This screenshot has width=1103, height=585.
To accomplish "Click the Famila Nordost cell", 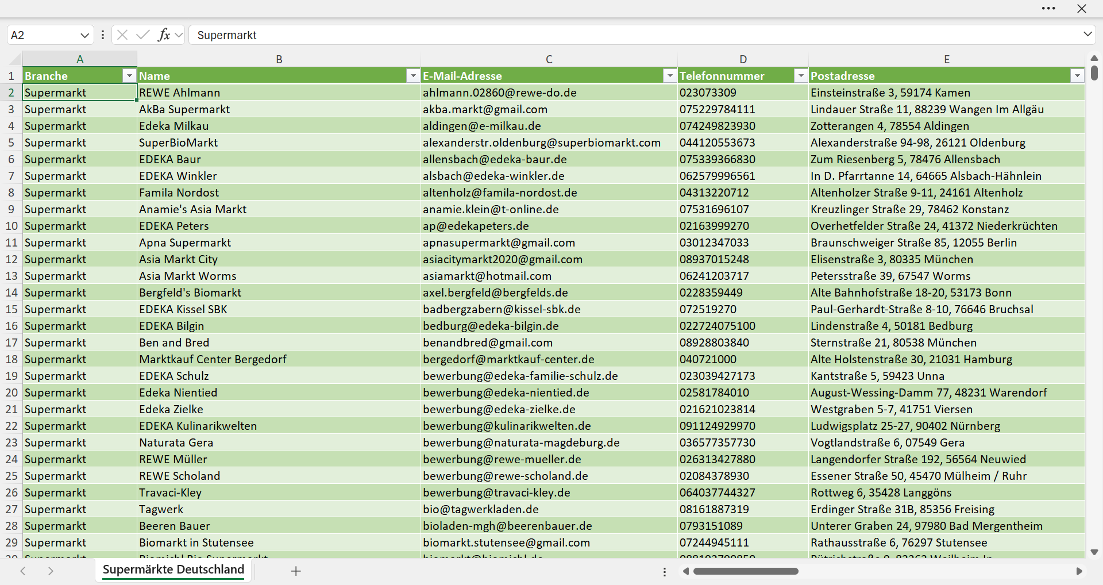I will (279, 193).
